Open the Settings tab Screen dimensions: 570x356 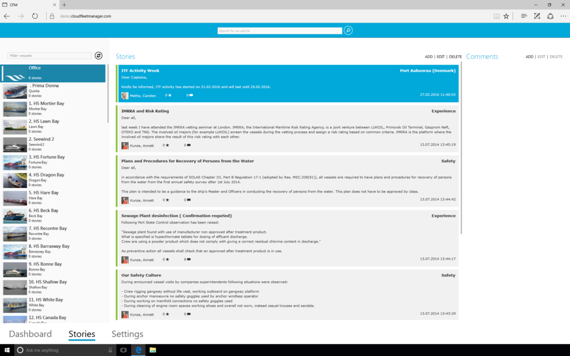pos(127,334)
